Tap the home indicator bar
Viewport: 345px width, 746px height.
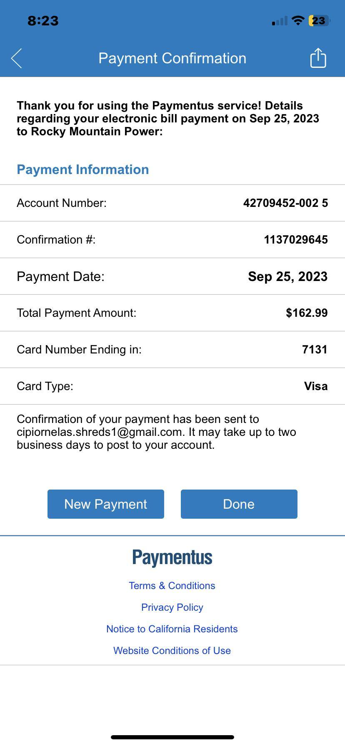click(x=172, y=737)
